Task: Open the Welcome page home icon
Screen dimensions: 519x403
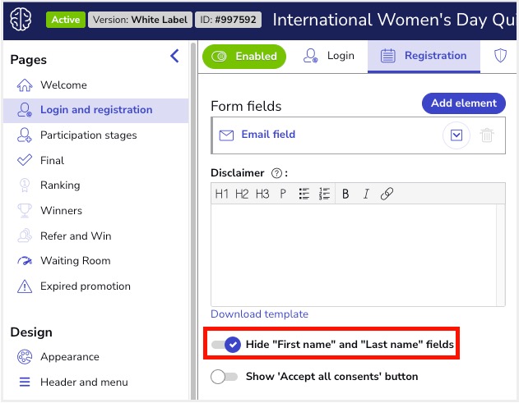Action: 25,85
